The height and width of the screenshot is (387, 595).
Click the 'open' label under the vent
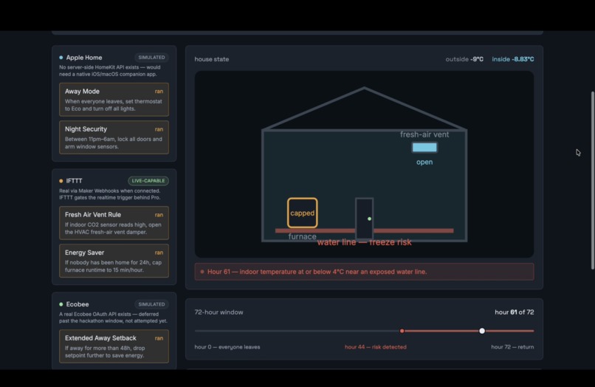(x=424, y=162)
